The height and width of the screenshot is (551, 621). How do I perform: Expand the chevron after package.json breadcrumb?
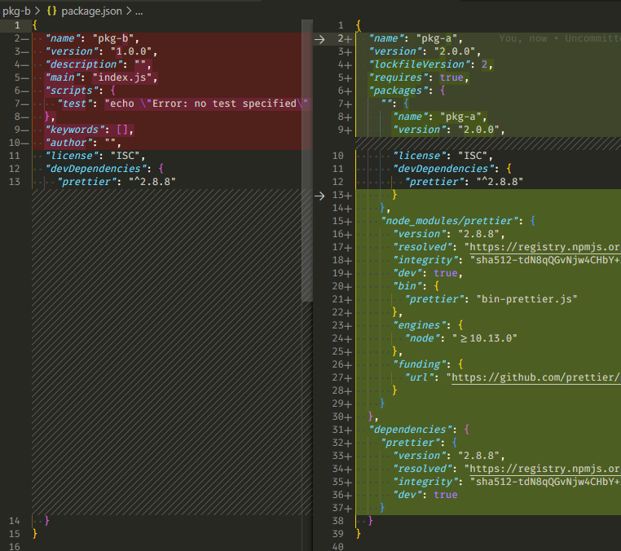pyautogui.click(x=128, y=11)
